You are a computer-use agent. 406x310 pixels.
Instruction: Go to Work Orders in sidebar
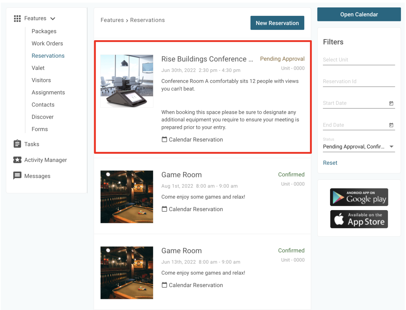(47, 43)
